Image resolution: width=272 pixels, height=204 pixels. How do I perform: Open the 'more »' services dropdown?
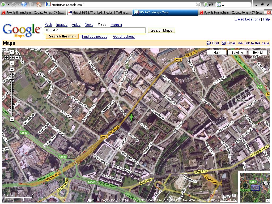coord(116,25)
